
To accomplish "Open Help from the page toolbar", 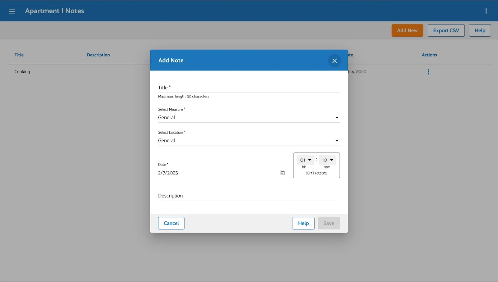I will click(480, 30).
